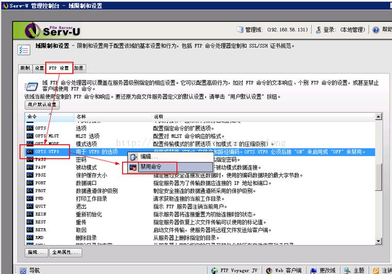Click the FTP Voyager JV globe icon
392x274 pixels.
pos(214,271)
